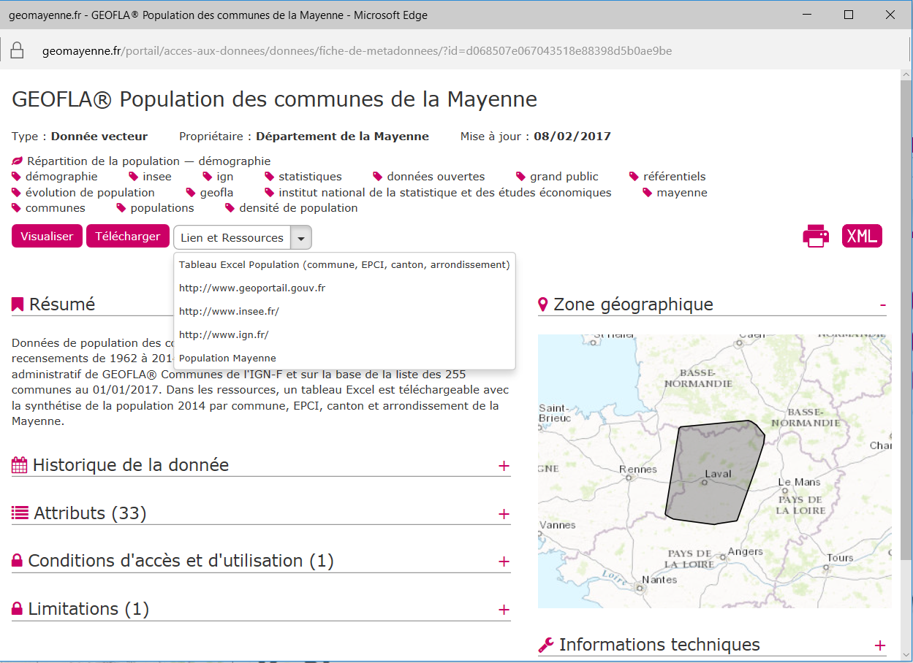Collapse the Zone géographique section
Screen dimensions: 913x663
click(883, 304)
